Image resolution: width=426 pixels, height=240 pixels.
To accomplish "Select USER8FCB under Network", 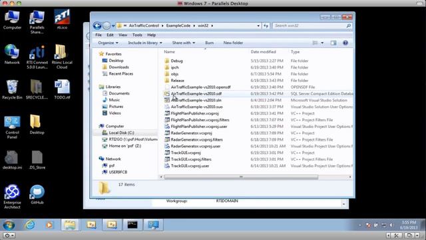I will (x=118, y=172).
